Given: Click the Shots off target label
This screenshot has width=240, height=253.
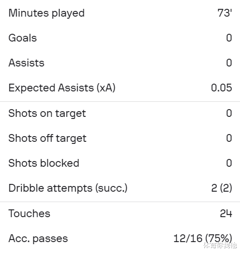Looking at the screenshot, I should coord(47,139).
